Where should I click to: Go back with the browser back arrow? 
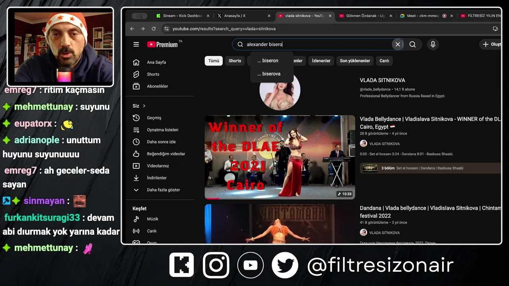click(132, 29)
